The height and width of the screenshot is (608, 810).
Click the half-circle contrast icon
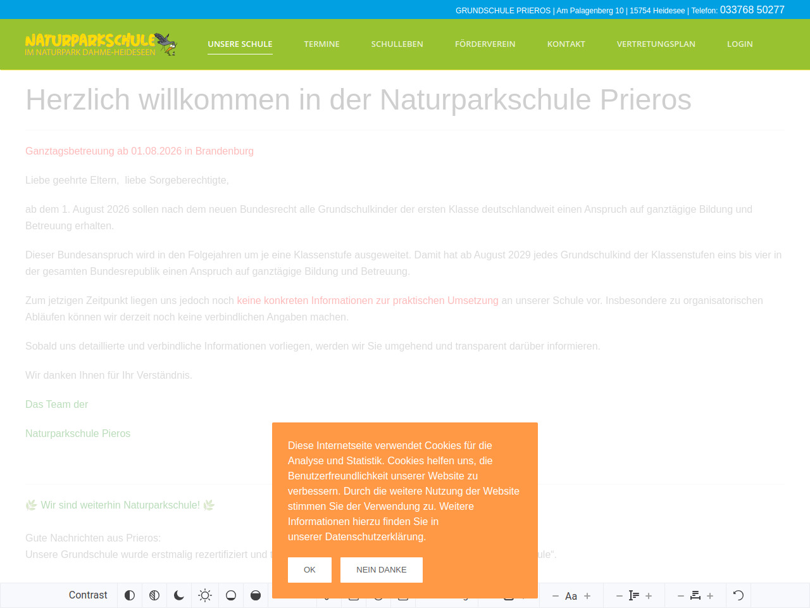[x=130, y=595]
